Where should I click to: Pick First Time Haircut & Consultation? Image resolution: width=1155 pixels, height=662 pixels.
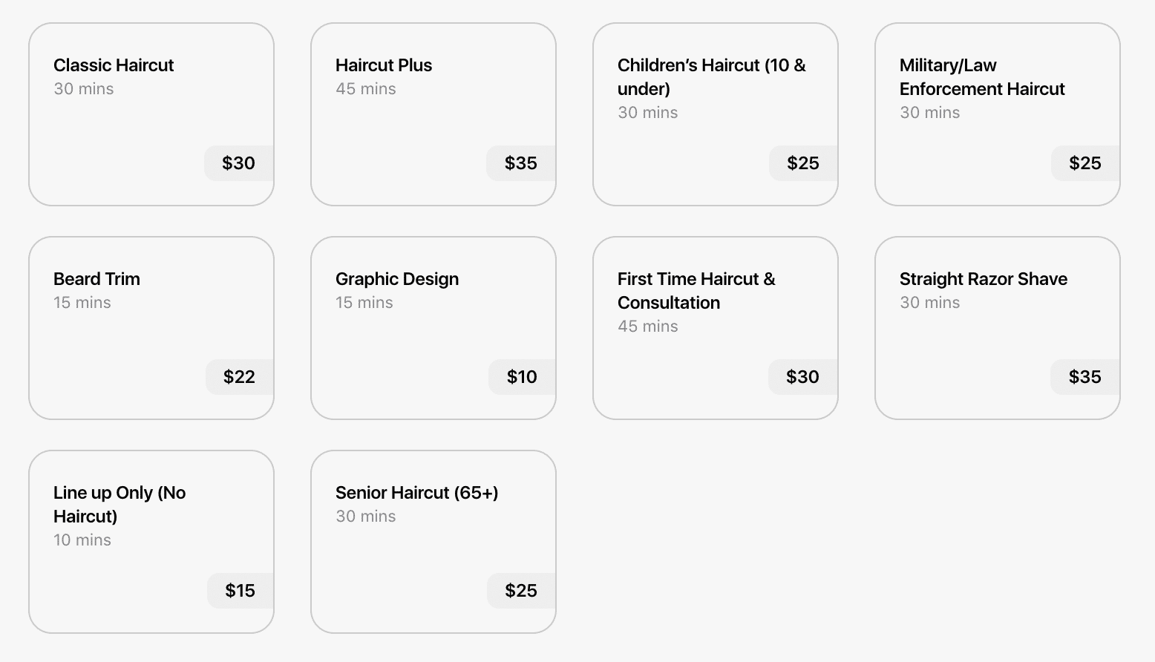pos(715,328)
